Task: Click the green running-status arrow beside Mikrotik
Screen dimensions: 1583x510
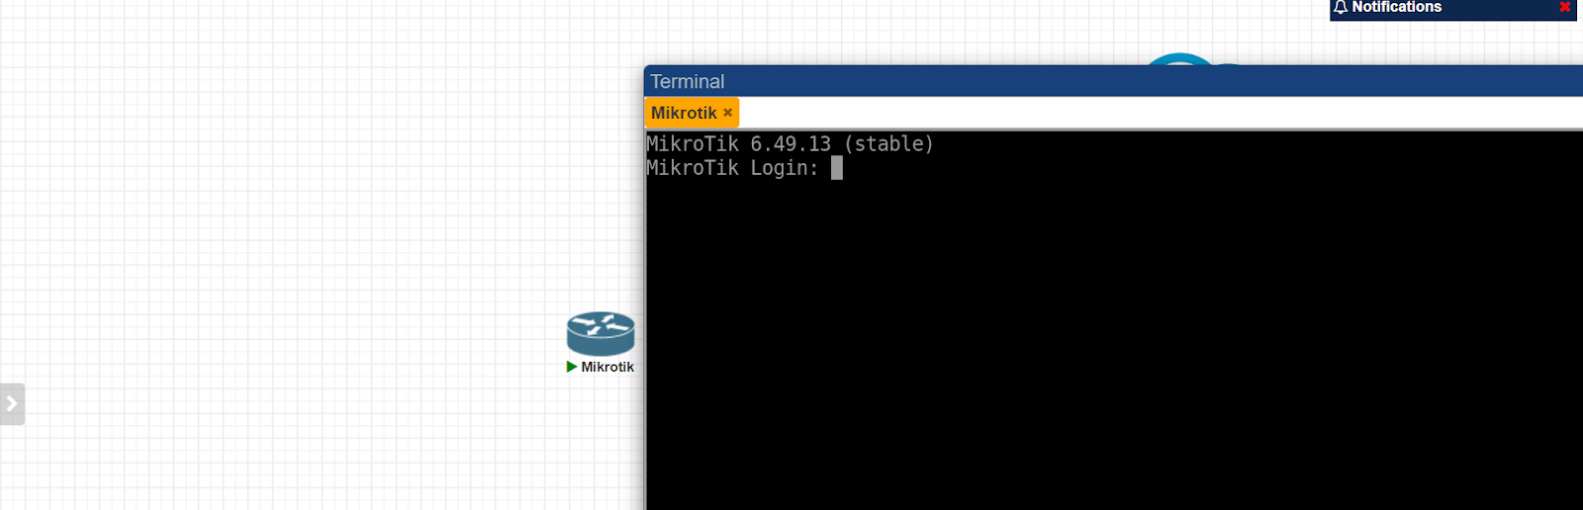Action: [x=572, y=367]
